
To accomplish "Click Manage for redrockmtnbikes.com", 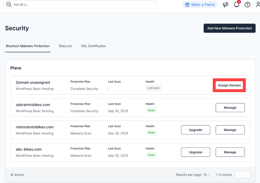I will (x=230, y=130).
